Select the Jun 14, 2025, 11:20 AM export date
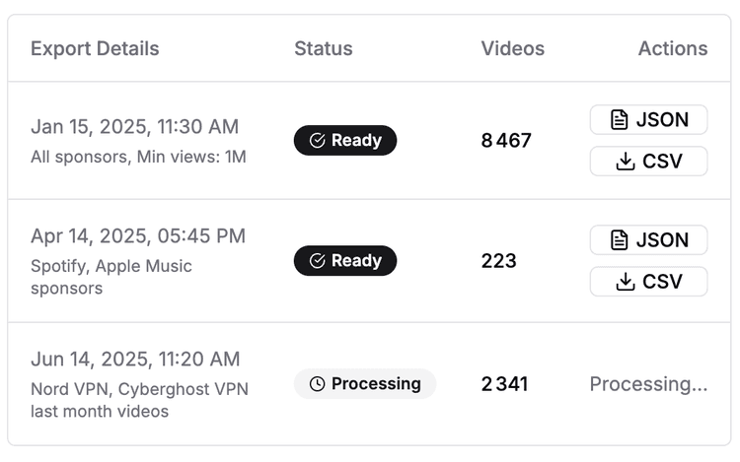This screenshot has width=740, height=462. [135, 360]
